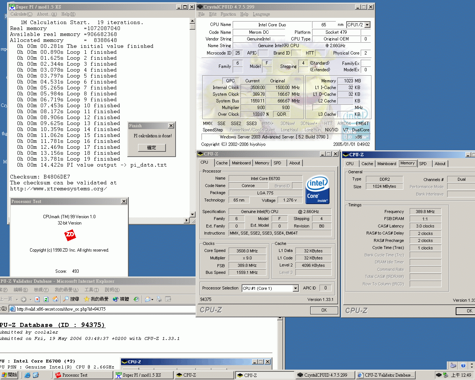
Task: Open the CPU1/2 selector dropdown in CrystalCPUID
Action: (x=367, y=25)
